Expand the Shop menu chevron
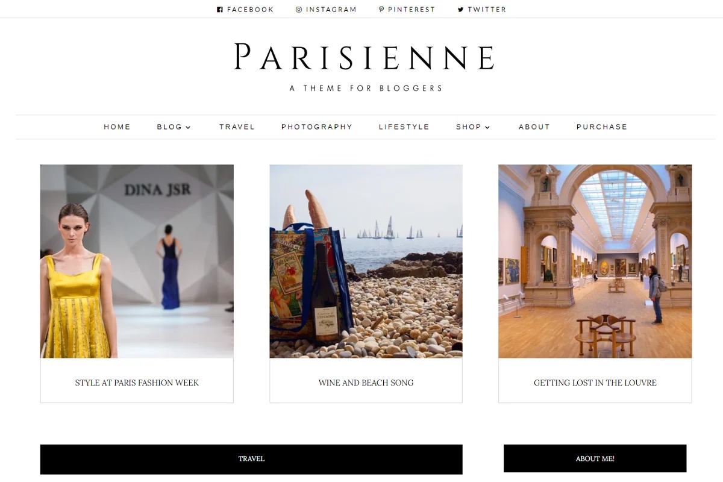 (x=487, y=127)
